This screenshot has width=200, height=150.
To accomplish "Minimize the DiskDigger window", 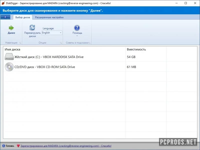I will coord(176,3).
